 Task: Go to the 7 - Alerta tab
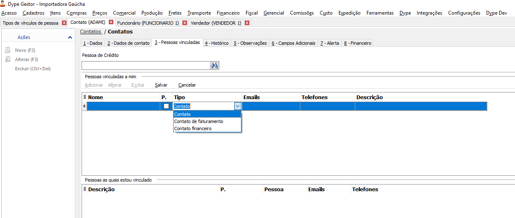click(330, 43)
